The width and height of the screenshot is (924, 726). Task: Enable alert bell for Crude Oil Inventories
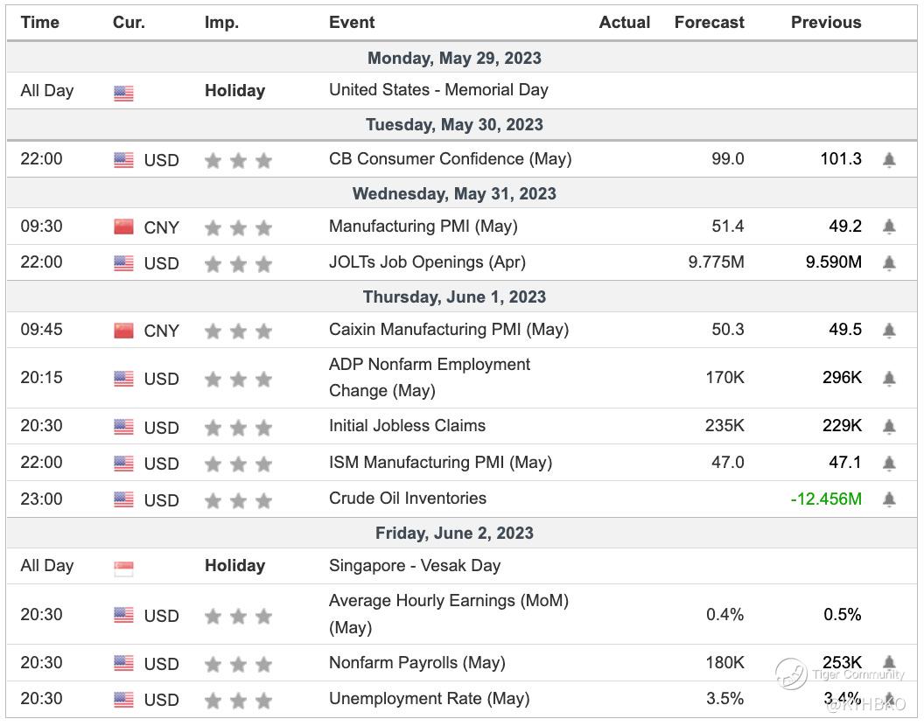point(889,499)
